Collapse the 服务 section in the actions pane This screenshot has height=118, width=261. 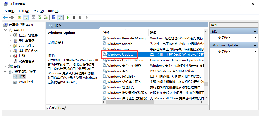(x=255, y=31)
